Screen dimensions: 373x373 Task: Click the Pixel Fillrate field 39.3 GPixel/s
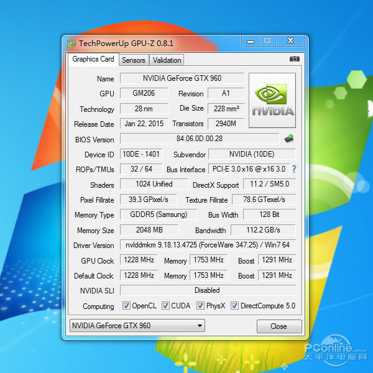[x=148, y=200]
